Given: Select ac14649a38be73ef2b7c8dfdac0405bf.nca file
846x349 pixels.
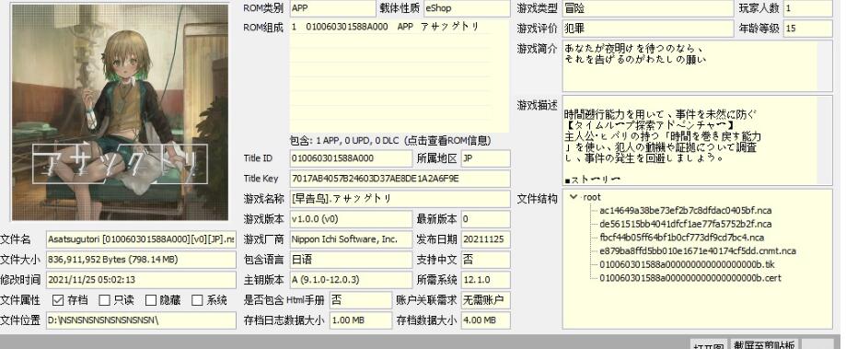Looking at the screenshot, I should pyautogui.click(x=685, y=210).
